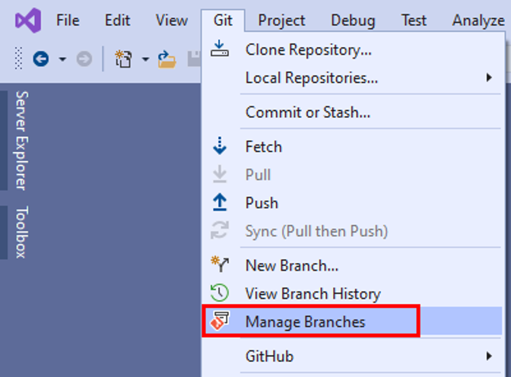Open the New Project dropdown arrow
511x377 pixels.
click(x=145, y=59)
